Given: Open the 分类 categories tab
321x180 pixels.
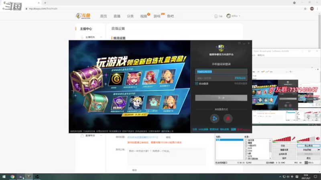Looking at the screenshot, I should (130, 16).
